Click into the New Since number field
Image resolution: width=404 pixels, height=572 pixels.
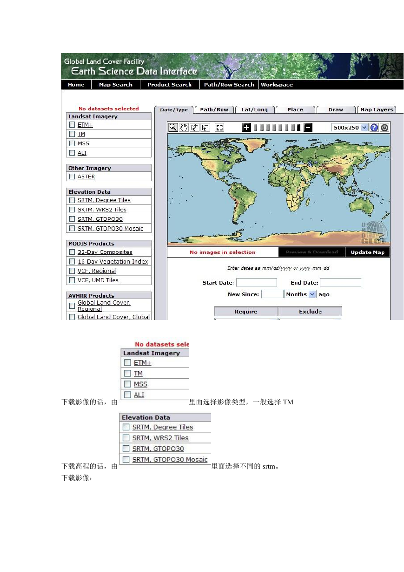click(x=272, y=294)
